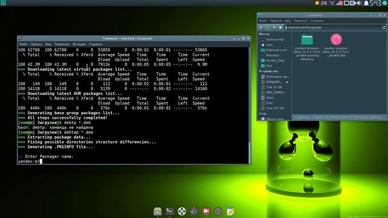Open the MANJARO device in the sidebar
This screenshot has width=388, height=218.
coord(275,82)
